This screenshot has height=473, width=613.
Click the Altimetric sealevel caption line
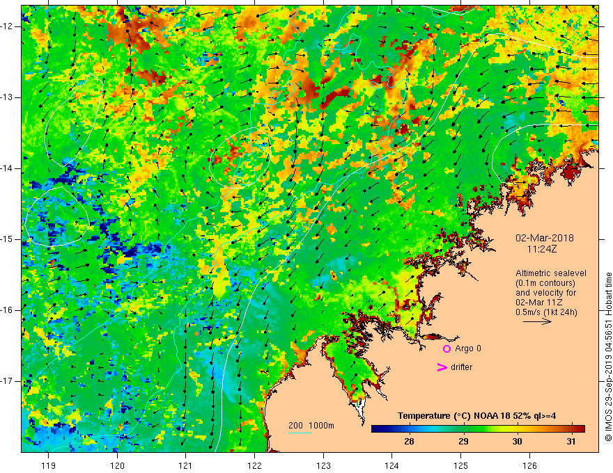551,273
